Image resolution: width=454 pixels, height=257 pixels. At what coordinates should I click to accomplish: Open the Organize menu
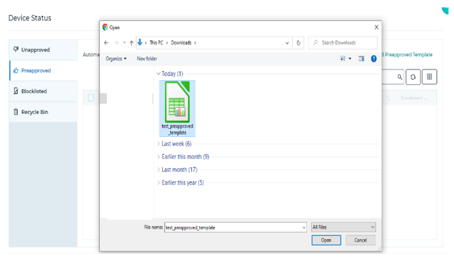coord(116,58)
